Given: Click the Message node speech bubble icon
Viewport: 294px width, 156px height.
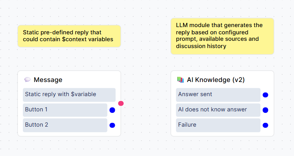Looking at the screenshot, I should (27, 80).
